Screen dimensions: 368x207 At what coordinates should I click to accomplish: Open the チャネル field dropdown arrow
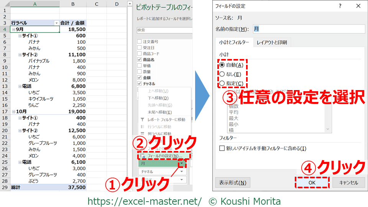click(x=182, y=172)
